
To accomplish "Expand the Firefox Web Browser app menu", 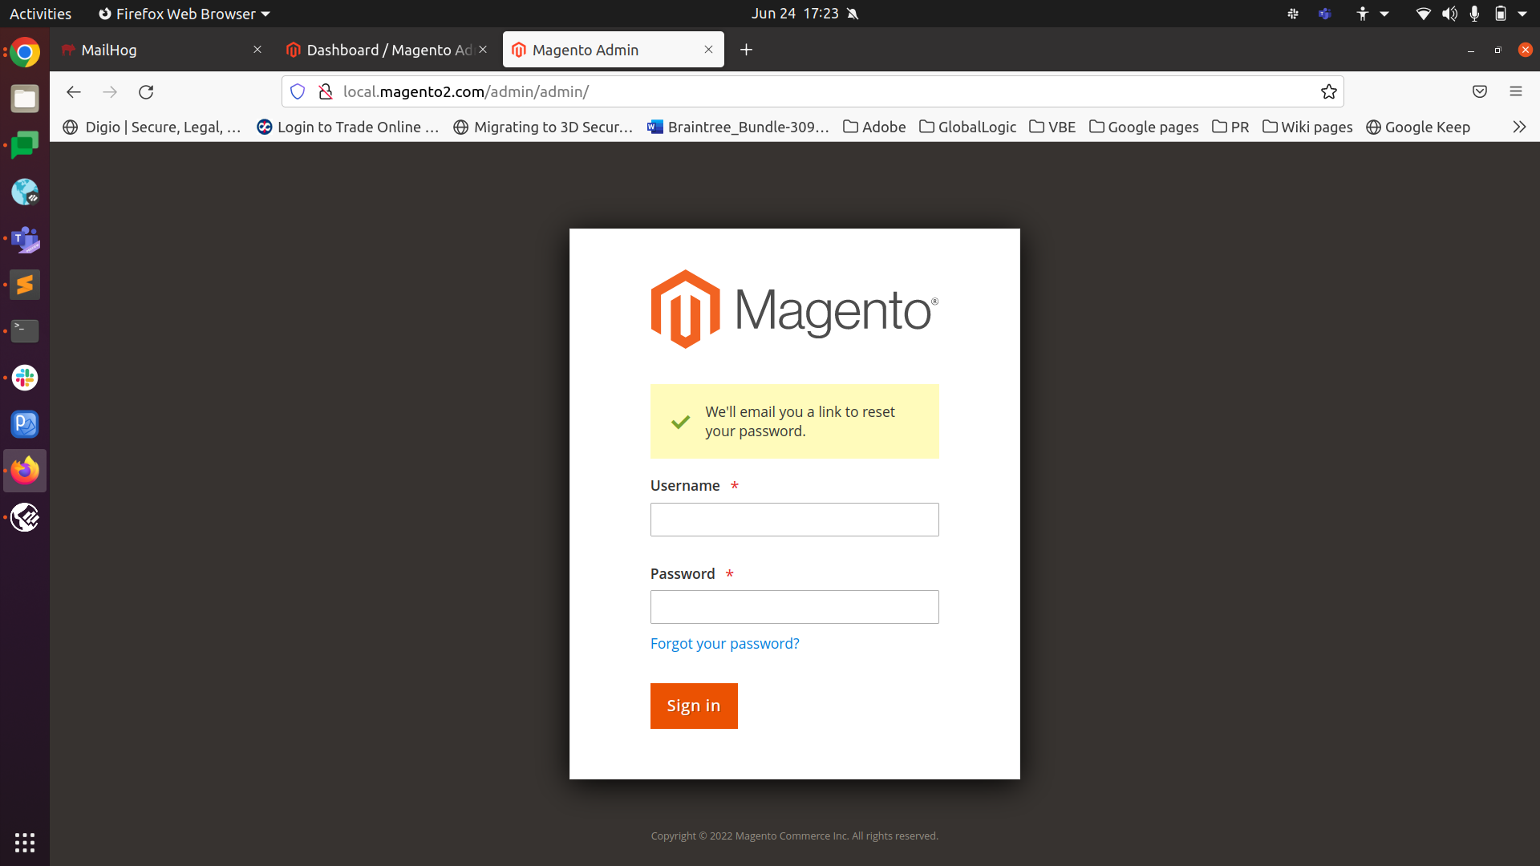I will point(184,14).
